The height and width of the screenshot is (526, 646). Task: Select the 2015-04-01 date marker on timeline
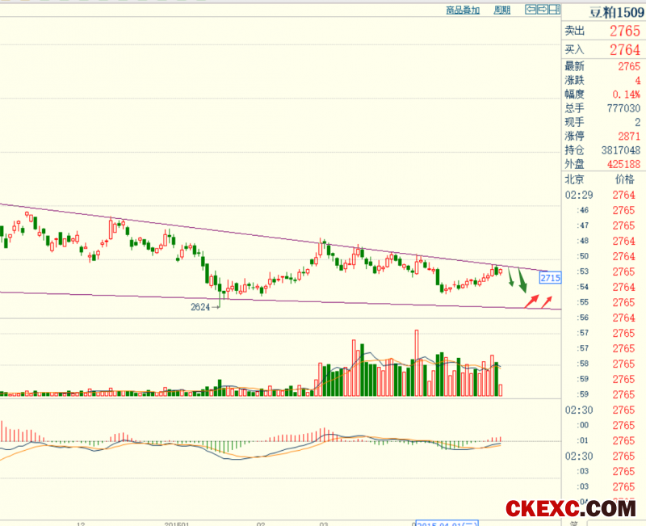click(446, 523)
